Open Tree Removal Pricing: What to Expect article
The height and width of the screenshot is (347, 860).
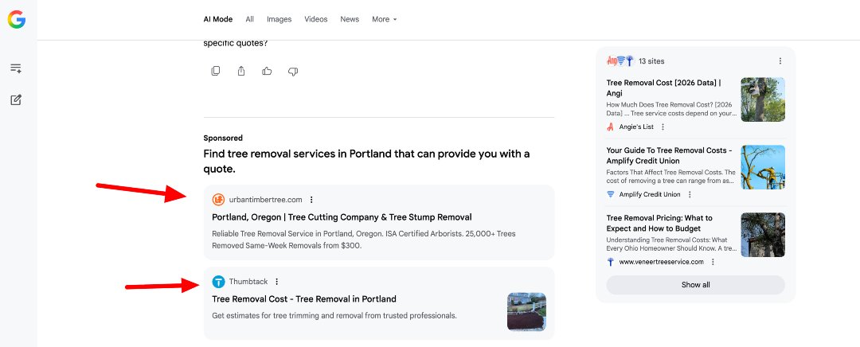[659, 223]
